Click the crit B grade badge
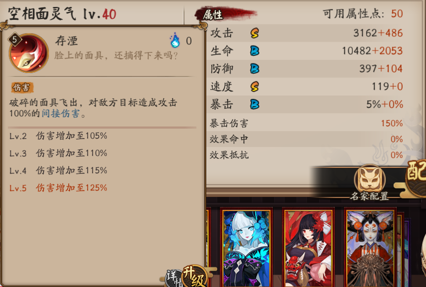 tap(255, 104)
